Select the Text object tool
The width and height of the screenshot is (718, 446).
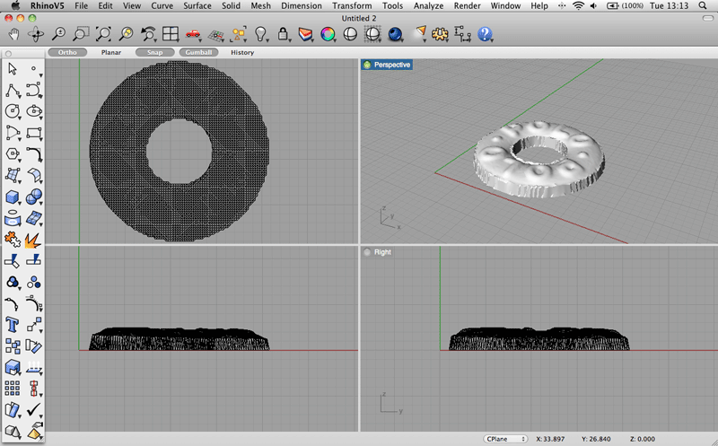tap(13, 323)
